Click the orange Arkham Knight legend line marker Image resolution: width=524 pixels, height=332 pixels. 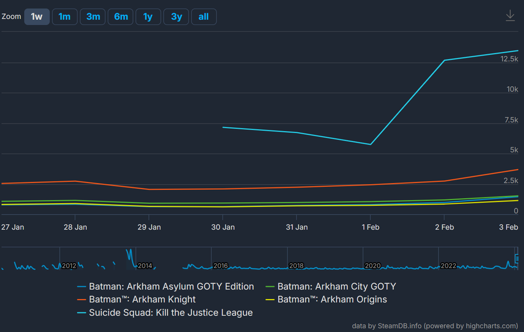[x=82, y=300]
